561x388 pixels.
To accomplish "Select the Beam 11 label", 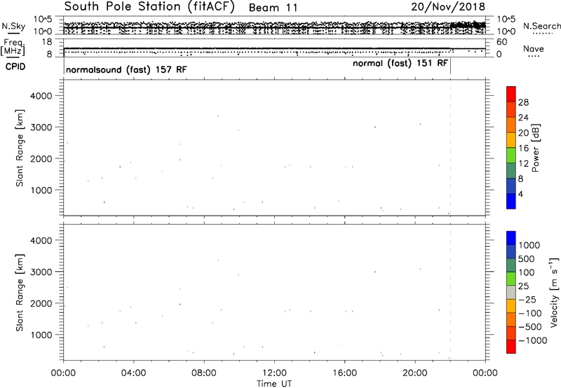I will click(x=273, y=8).
